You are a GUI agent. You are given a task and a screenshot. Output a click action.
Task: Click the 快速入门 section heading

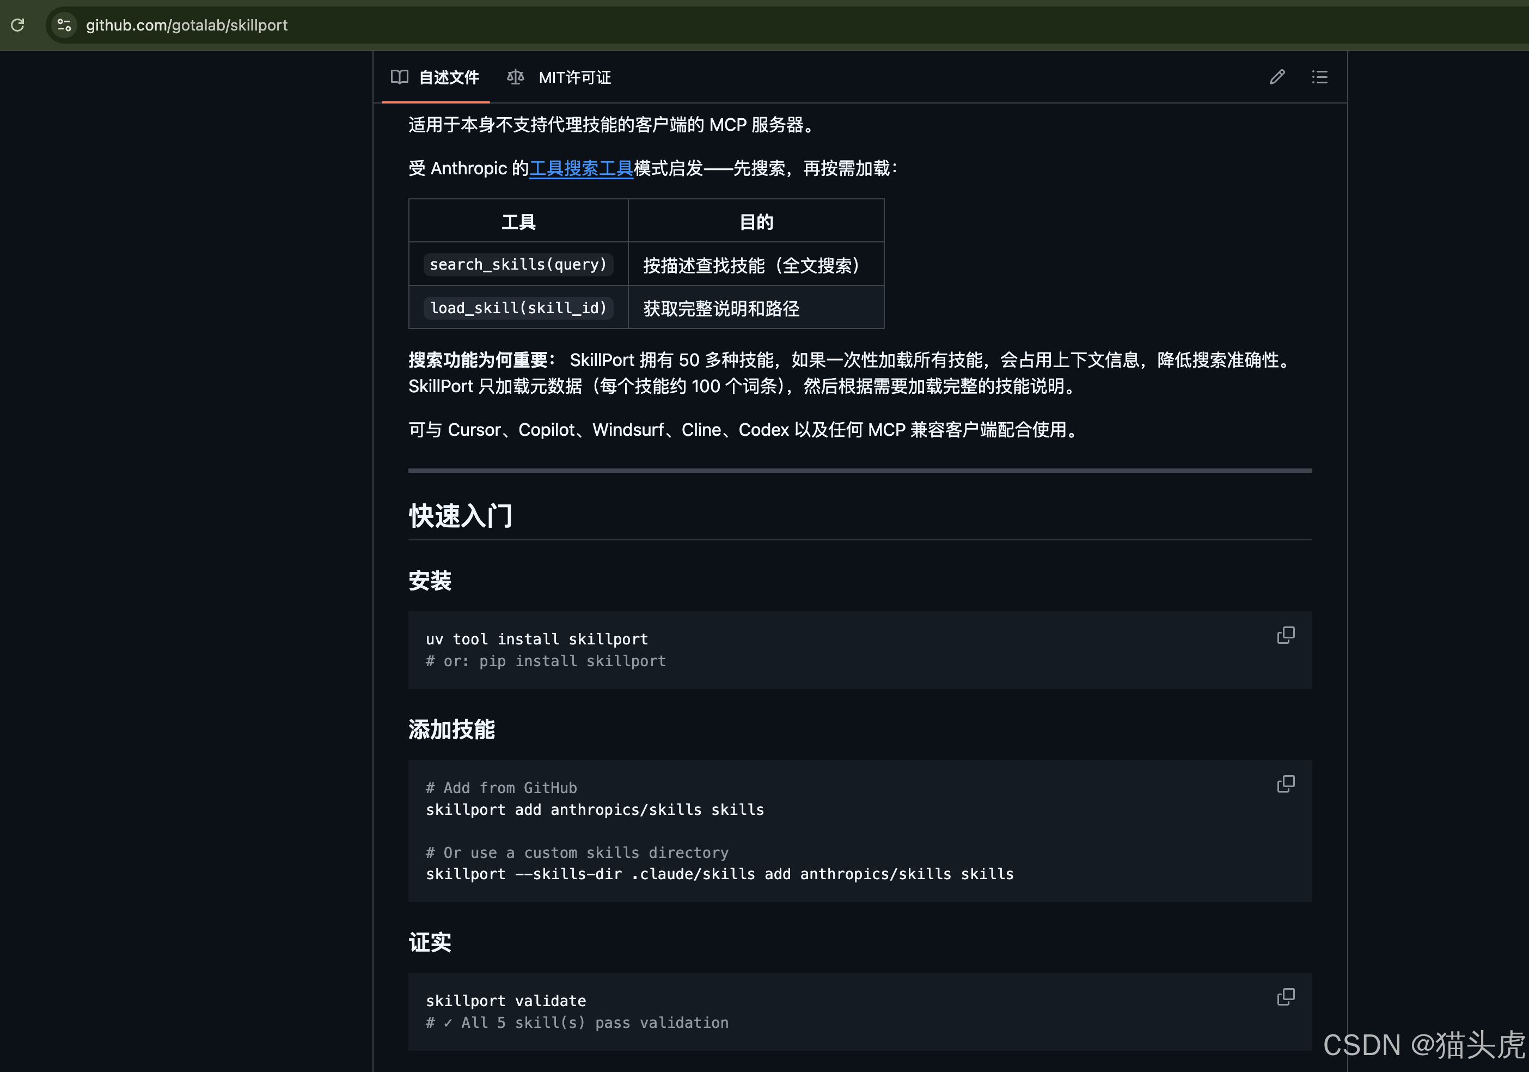pyautogui.click(x=461, y=516)
